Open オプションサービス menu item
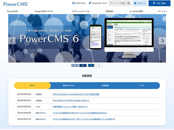The height and width of the screenshot is (130, 174). coord(81,11)
